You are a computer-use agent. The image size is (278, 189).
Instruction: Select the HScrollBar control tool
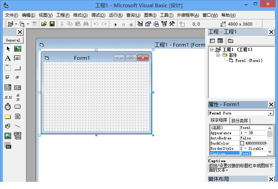point(8,97)
